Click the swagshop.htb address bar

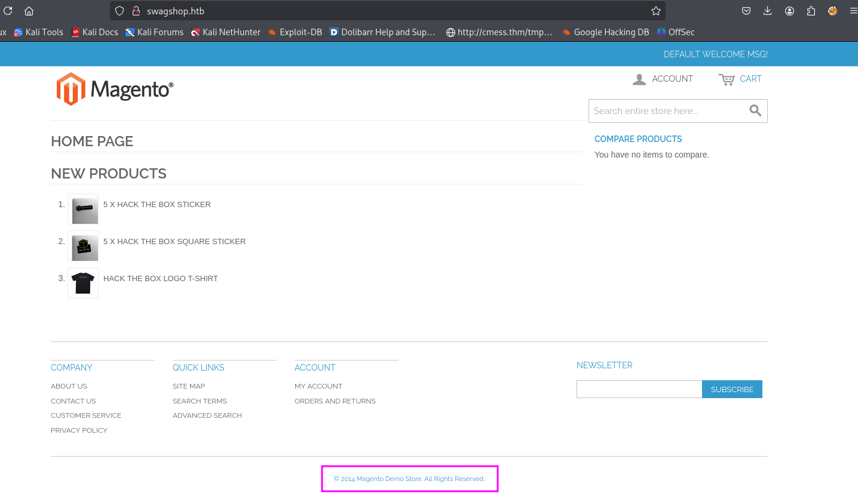click(388, 11)
